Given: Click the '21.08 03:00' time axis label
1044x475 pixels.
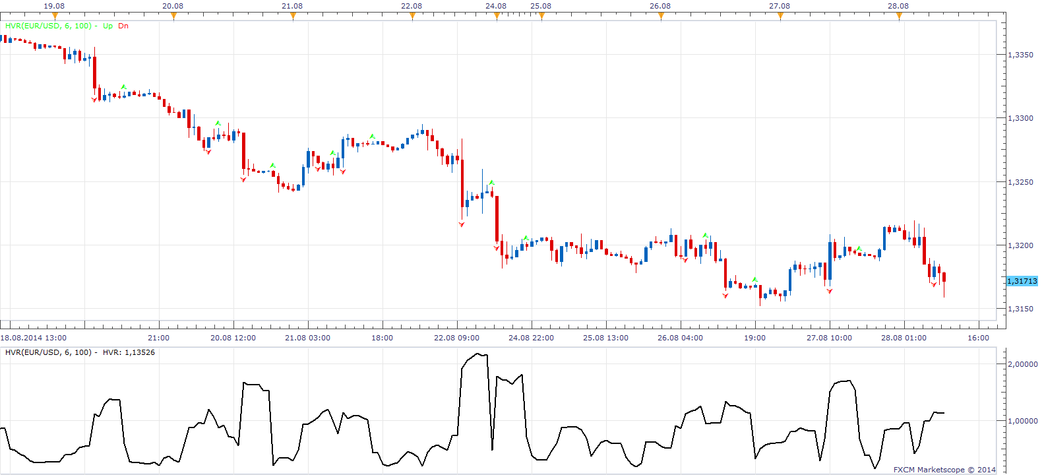Looking at the screenshot, I should point(307,338).
